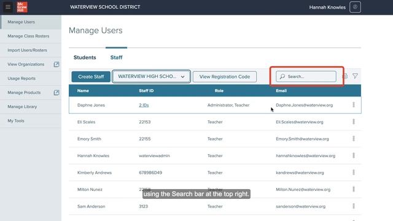The image size is (393, 221).
Task: Click email kandrews@waterview.org
Action: [x=300, y=173]
